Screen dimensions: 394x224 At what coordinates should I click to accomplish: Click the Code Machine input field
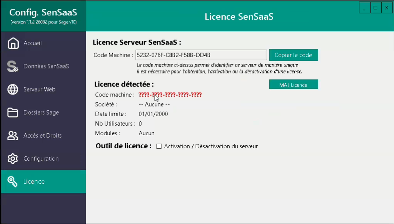point(201,55)
